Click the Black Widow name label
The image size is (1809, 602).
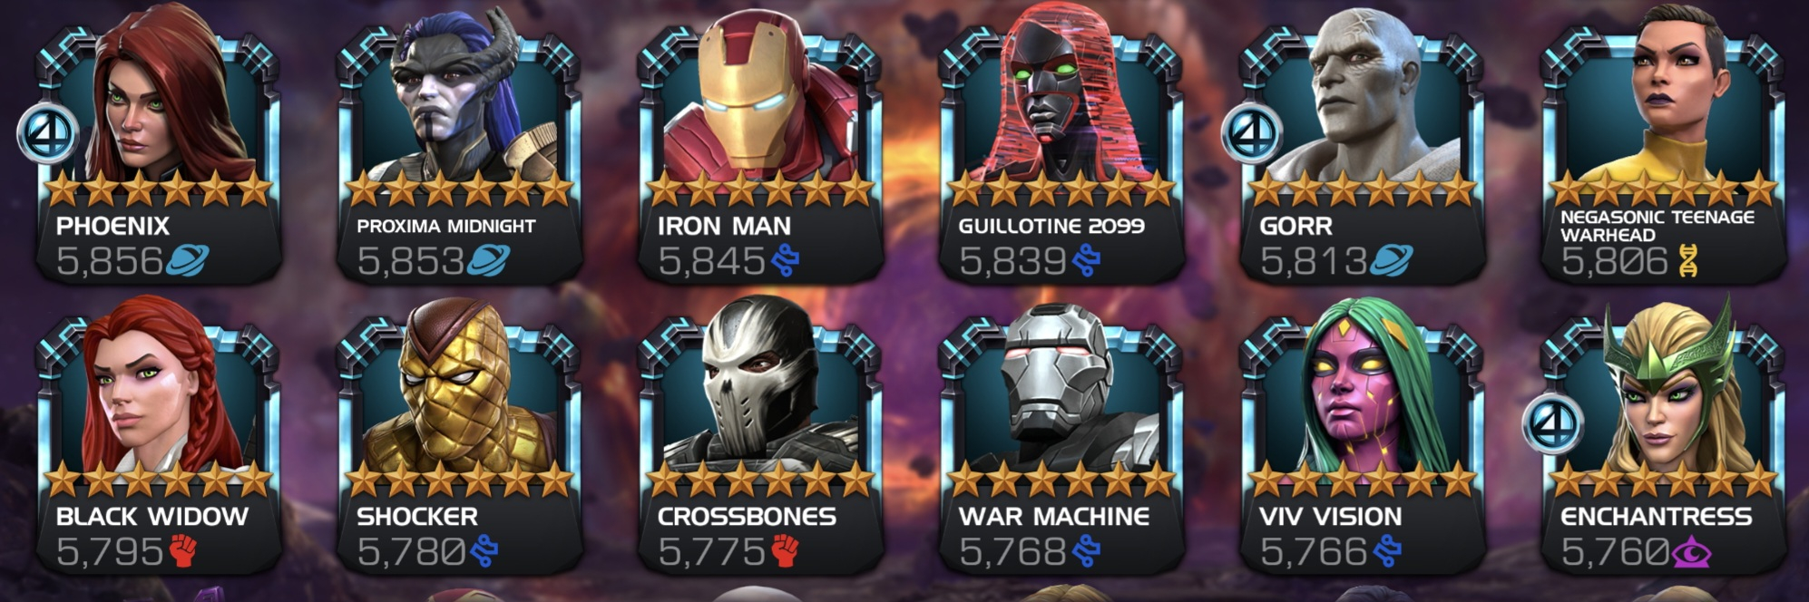pyautogui.click(x=152, y=517)
